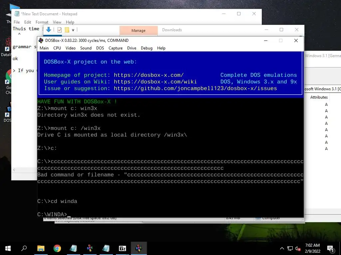Open the DOS menu in DOSBox-X
This screenshot has height=255, width=341.
[100, 48]
